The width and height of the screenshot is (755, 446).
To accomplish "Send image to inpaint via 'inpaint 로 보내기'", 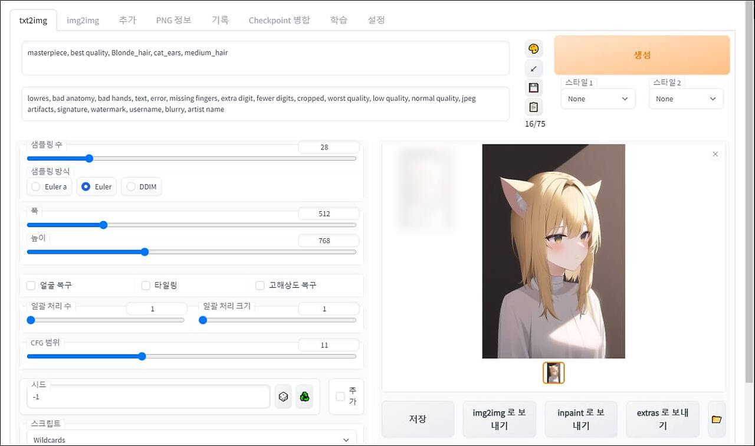I will point(581,419).
